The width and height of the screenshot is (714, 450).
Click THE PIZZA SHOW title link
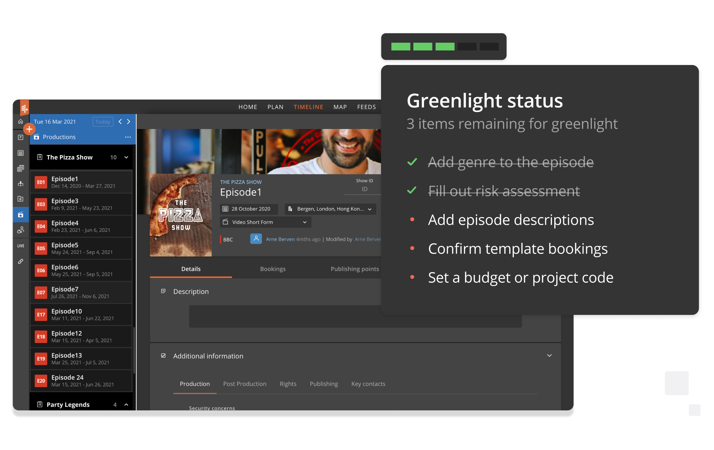click(241, 182)
